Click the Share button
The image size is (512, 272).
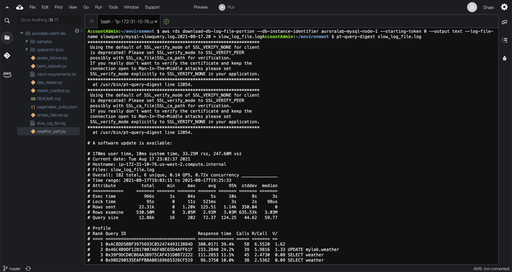pos(488,7)
